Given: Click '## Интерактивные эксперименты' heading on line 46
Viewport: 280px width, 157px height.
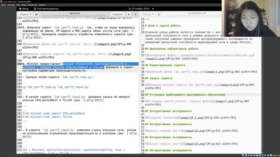Looking at the screenshot, I should click(x=168, y=111).
